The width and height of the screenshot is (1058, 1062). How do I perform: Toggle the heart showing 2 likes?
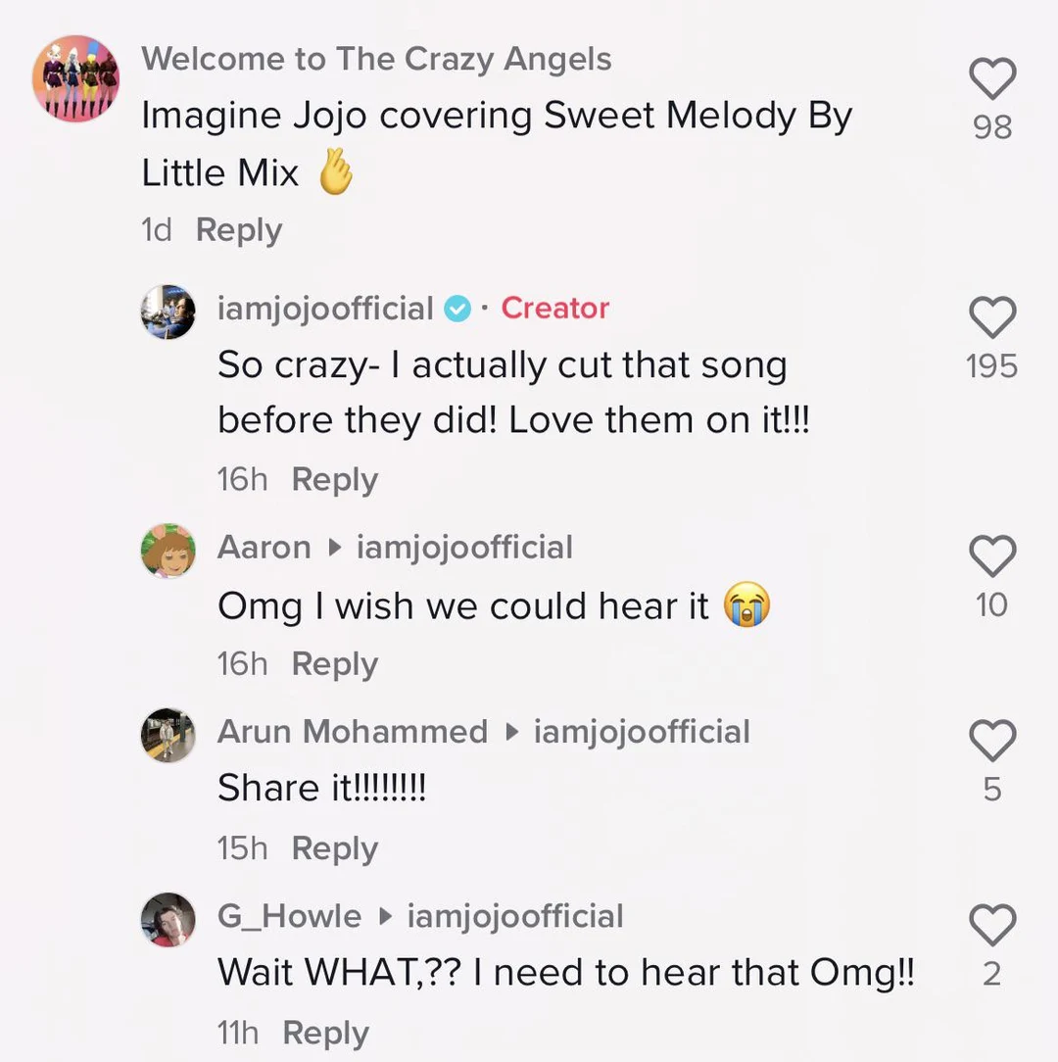[992, 926]
